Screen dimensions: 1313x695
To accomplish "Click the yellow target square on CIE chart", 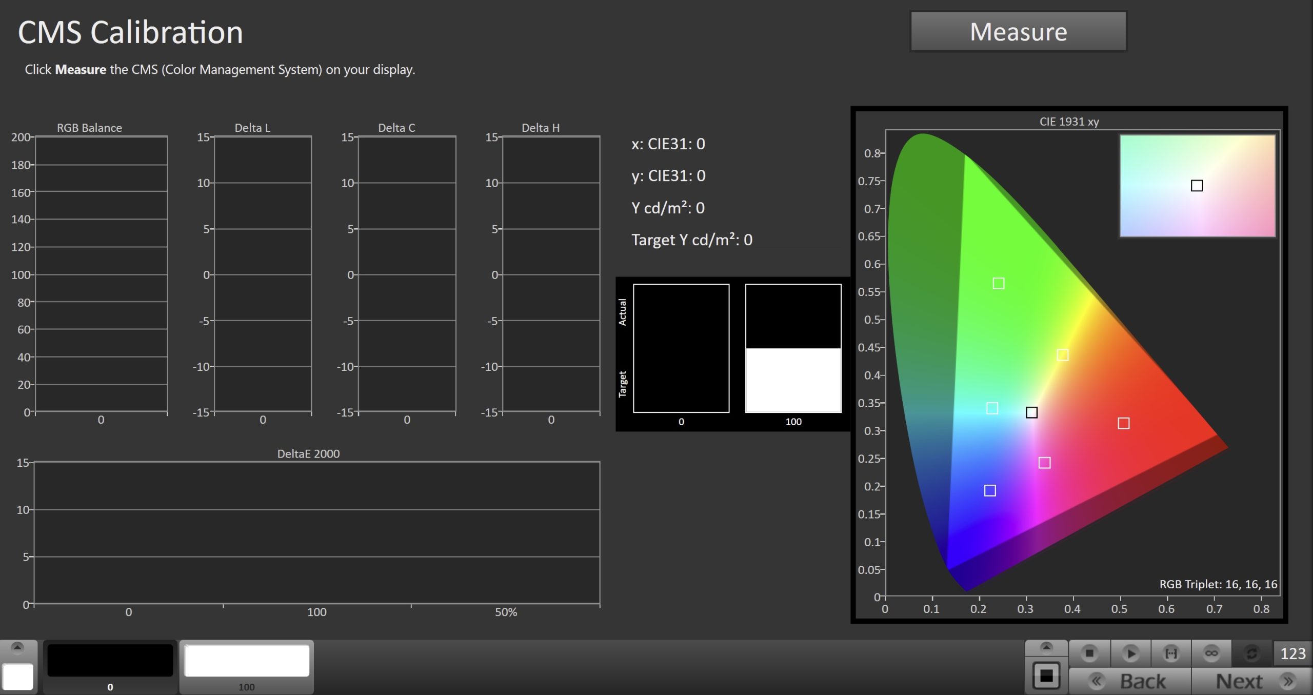I will coord(1062,355).
